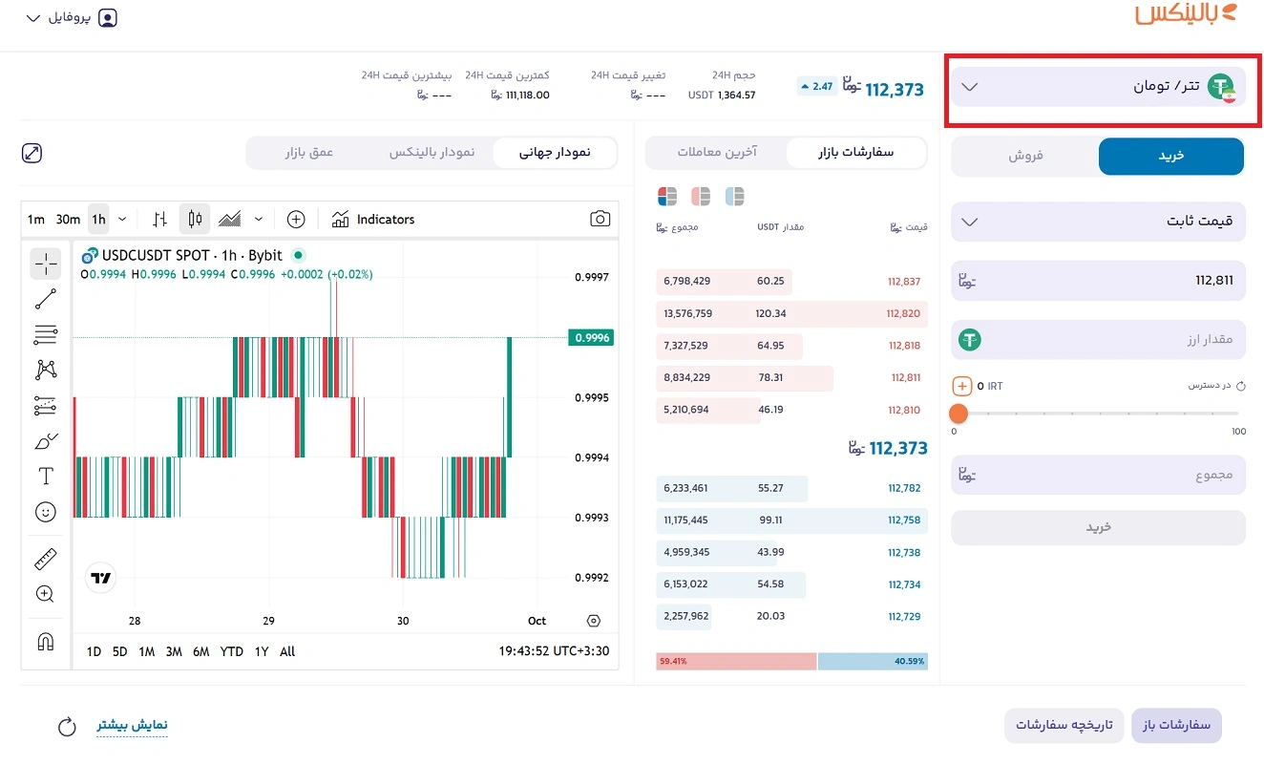
Task: Select the crosshair cursor tool
Action: coord(45,264)
